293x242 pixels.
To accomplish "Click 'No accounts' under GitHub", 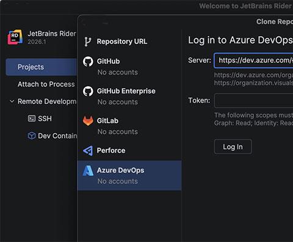I will tap(118, 72).
